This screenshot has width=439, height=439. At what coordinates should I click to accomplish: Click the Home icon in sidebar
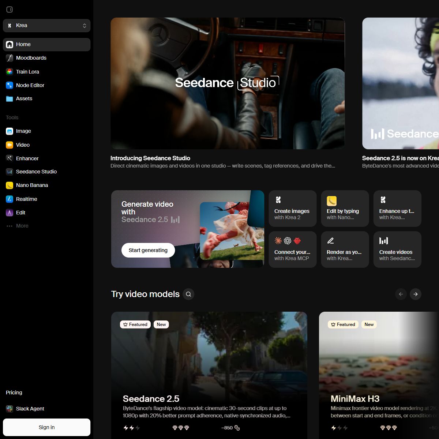tap(10, 45)
